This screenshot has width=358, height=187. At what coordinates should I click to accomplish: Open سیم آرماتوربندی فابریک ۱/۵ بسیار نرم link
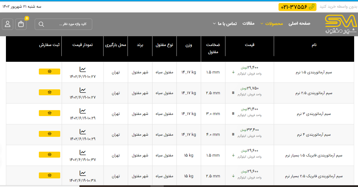coord(314,156)
